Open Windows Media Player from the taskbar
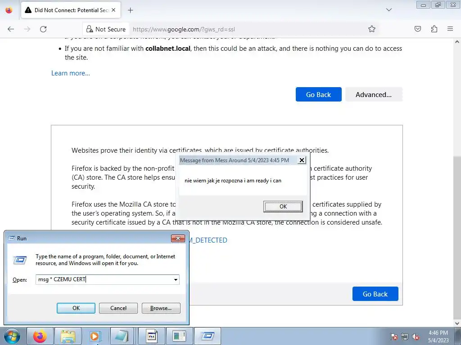Viewport: 461px width, 345px height. 95,336
